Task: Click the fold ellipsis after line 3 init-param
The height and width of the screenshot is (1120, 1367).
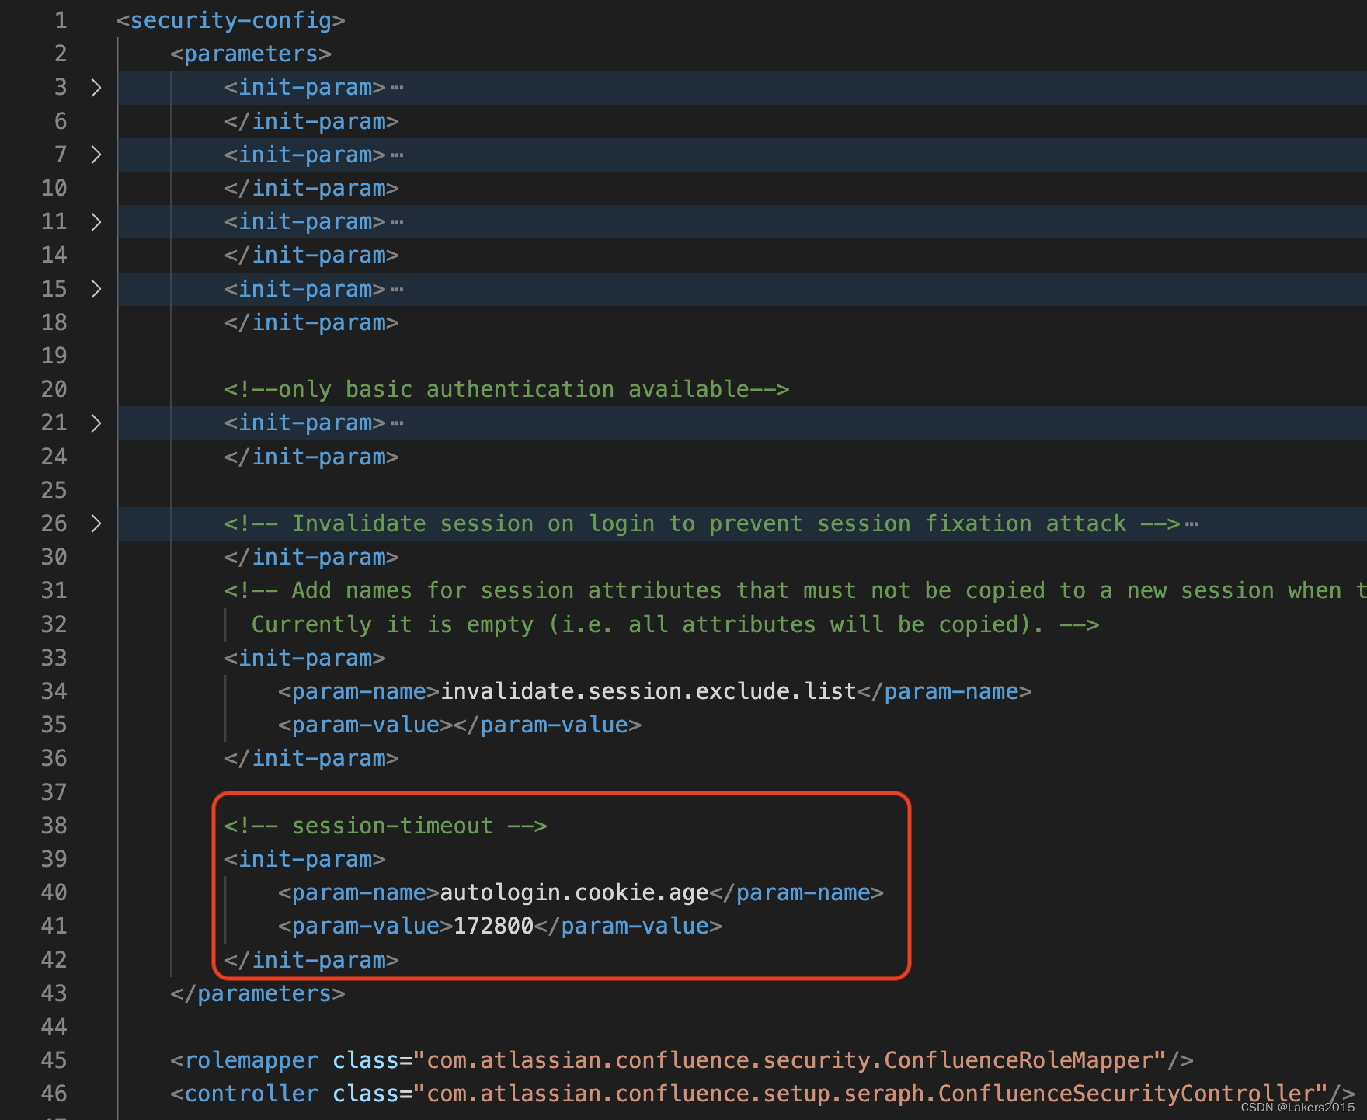Action: pyautogui.click(x=397, y=88)
